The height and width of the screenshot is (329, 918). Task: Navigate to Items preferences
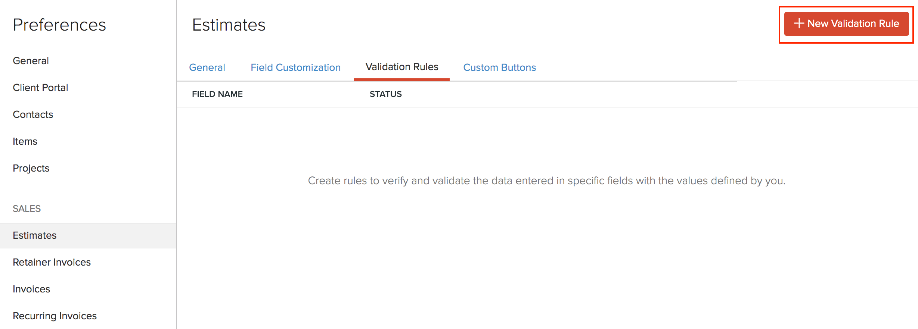click(x=25, y=141)
